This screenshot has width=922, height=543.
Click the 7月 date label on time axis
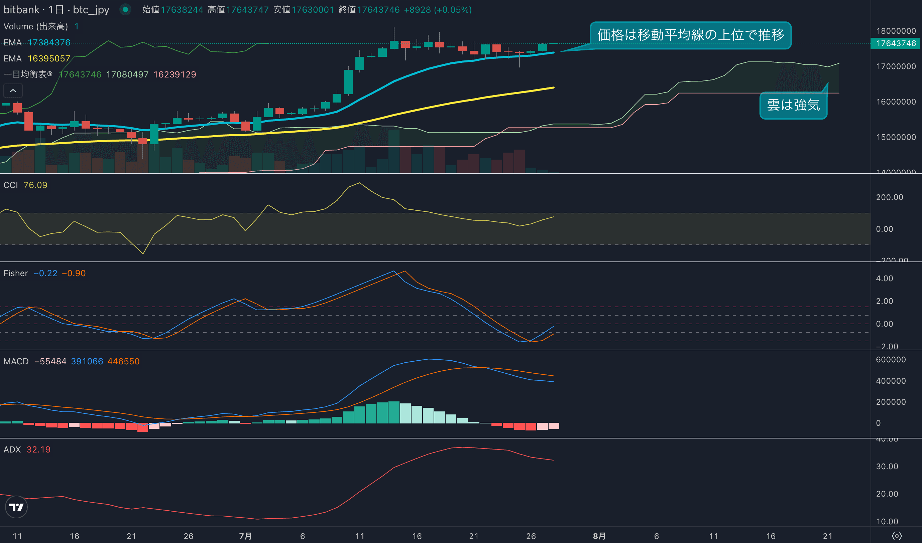(x=245, y=536)
